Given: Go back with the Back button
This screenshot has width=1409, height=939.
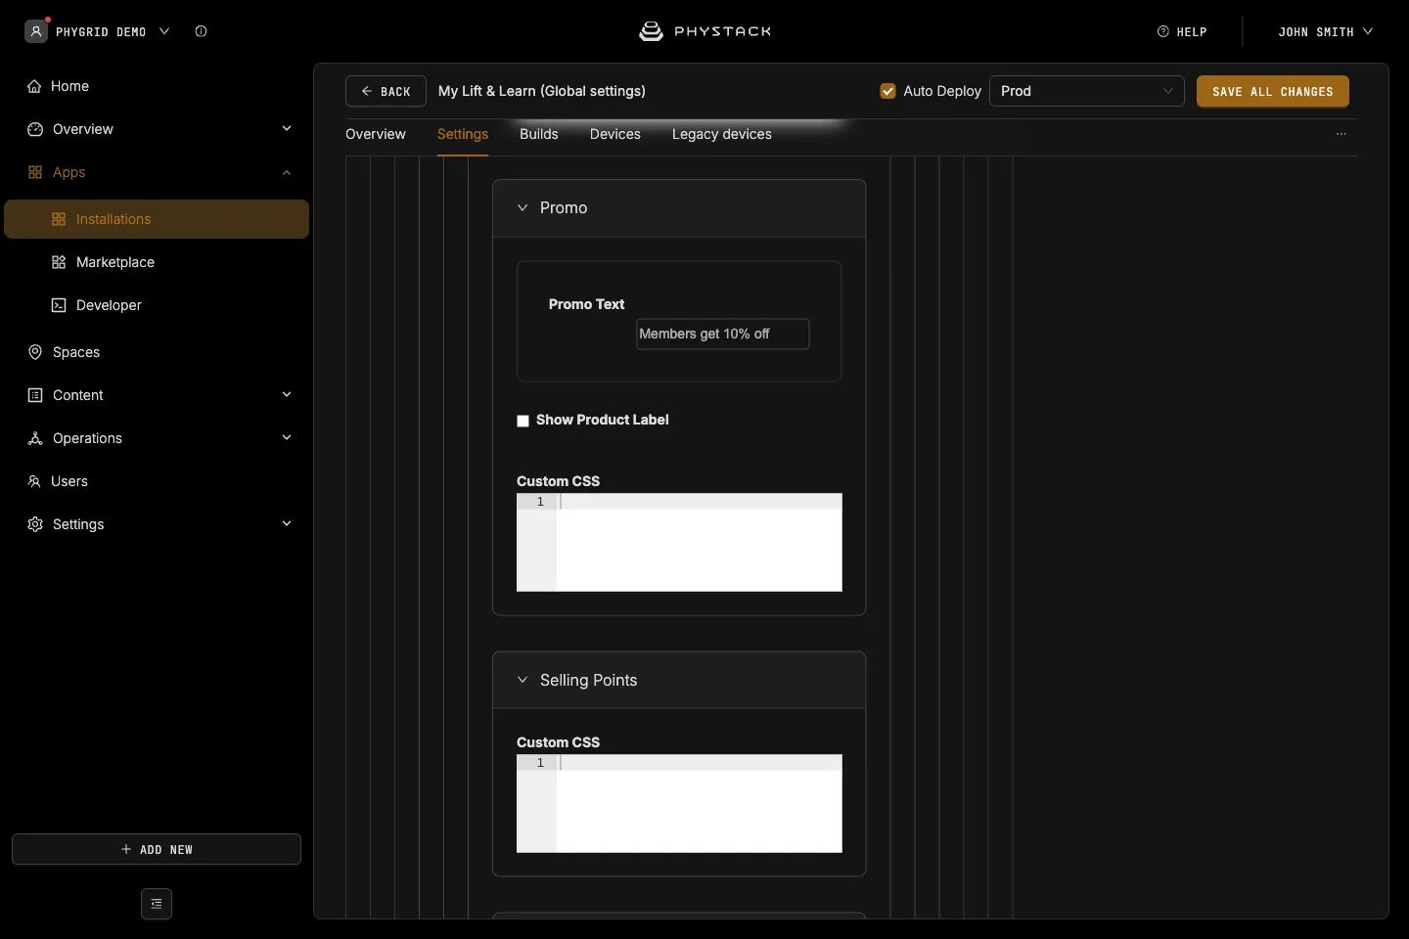Looking at the screenshot, I should tap(386, 91).
